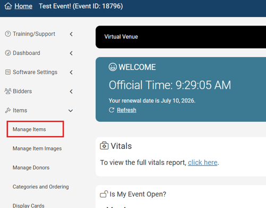Go to Categories and Ordering

pos(41,187)
